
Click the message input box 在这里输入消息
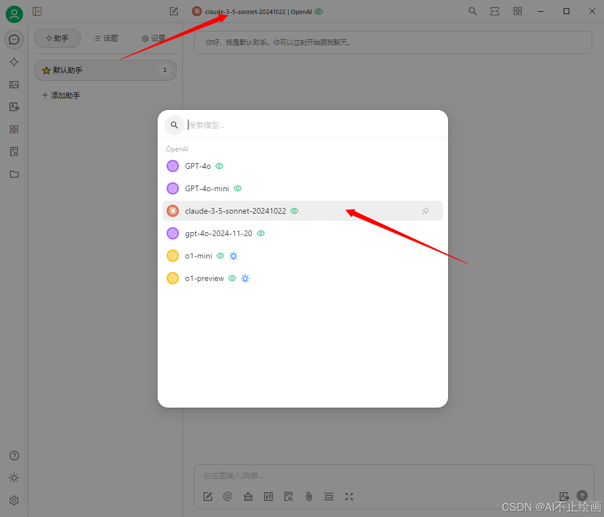[394, 476]
